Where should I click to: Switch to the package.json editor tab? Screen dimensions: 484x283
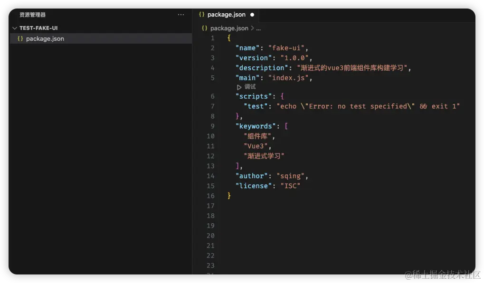[x=227, y=15]
